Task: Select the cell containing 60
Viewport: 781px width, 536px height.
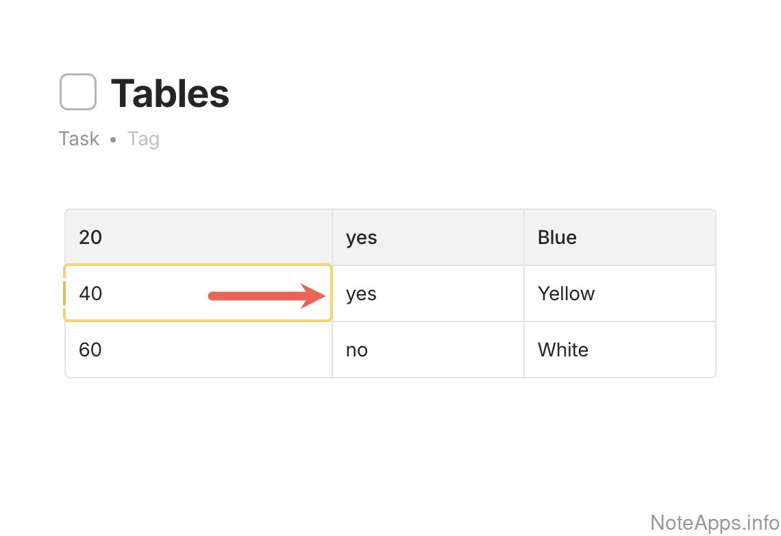Action: coord(198,350)
